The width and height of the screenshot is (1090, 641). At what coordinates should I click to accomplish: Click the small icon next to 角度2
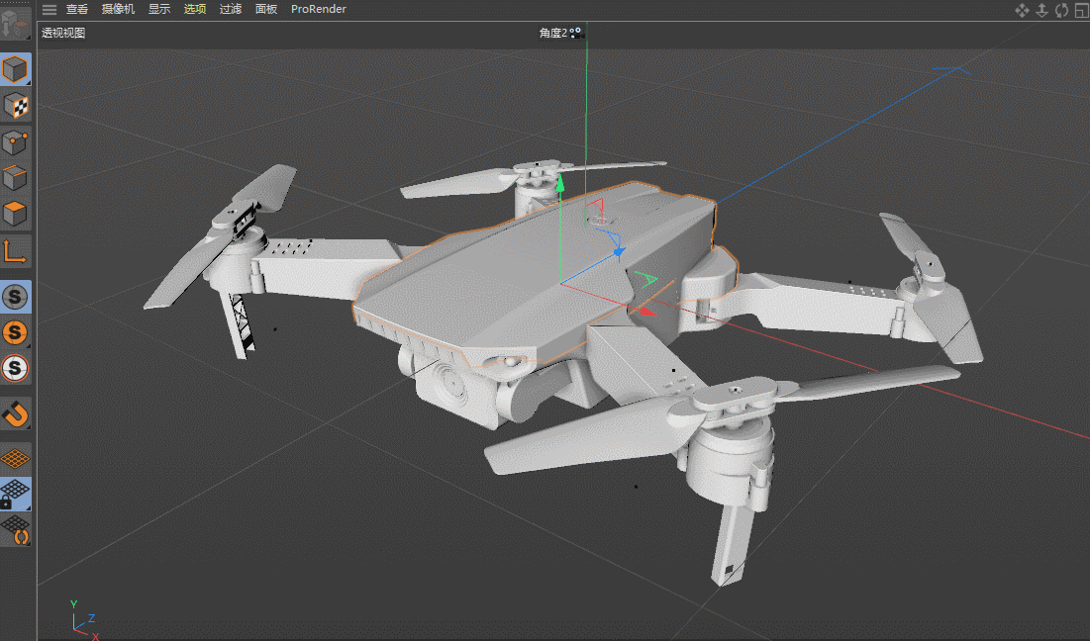tap(575, 32)
